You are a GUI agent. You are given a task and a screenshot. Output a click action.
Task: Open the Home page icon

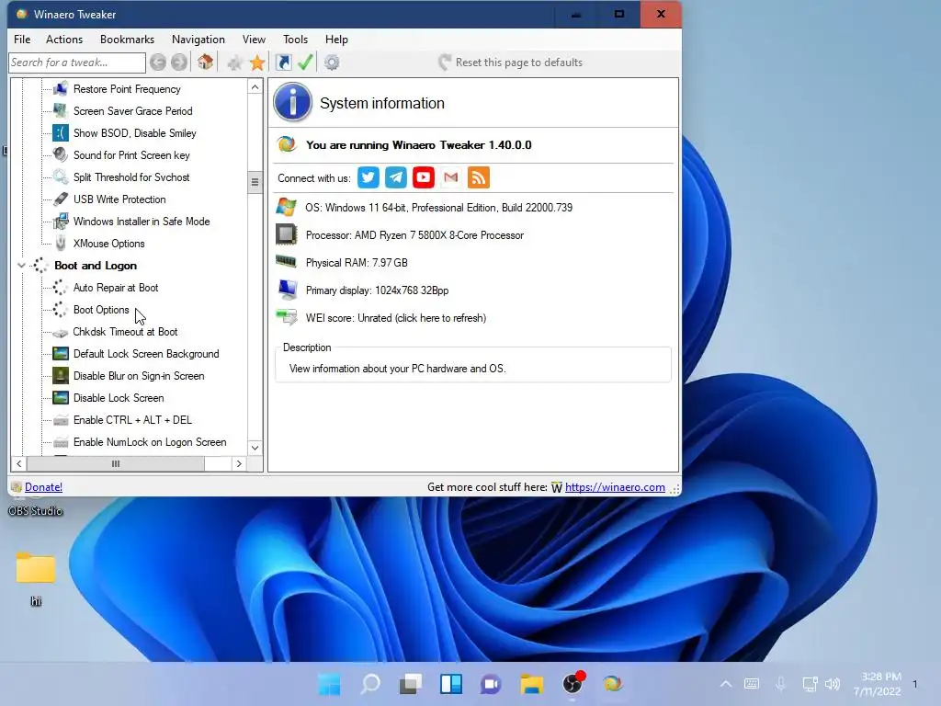[205, 62]
